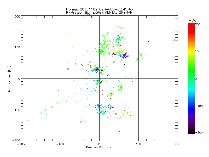Click the isolated black X marker near E-W 125, N-S 117
209x157 pixels.
(149, 42)
